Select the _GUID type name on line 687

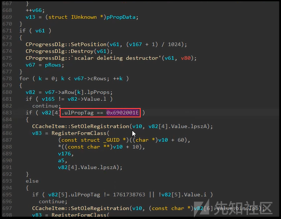click(111, 140)
